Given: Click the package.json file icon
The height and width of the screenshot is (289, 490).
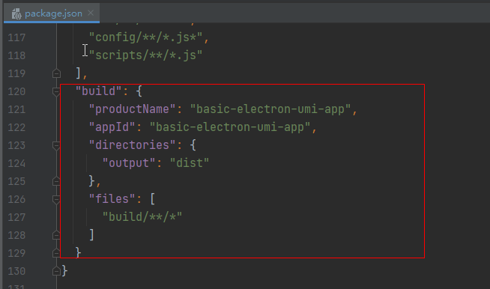Looking at the screenshot, I should [16, 13].
